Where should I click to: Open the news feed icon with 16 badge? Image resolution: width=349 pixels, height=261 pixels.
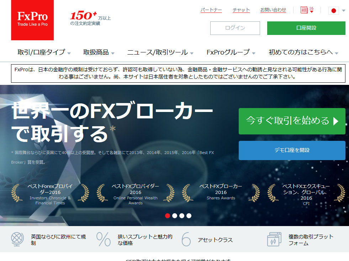(307, 10)
